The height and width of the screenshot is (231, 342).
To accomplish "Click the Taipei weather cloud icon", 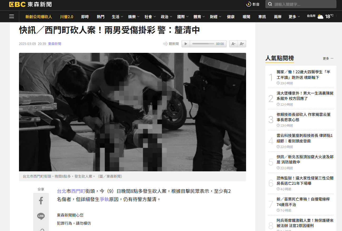I will (x=320, y=17).
